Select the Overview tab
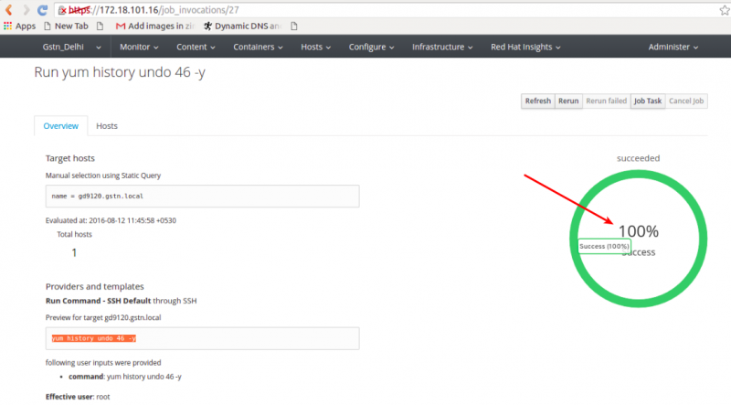The image size is (731, 405). pos(60,126)
